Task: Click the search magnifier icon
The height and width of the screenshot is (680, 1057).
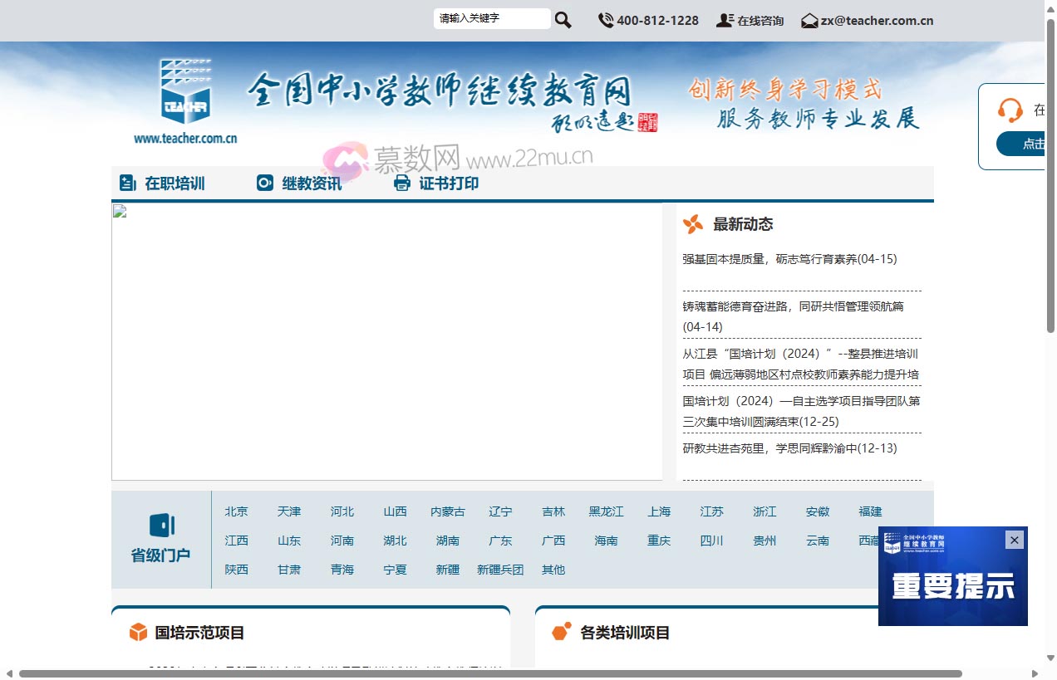Action: click(x=563, y=19)
